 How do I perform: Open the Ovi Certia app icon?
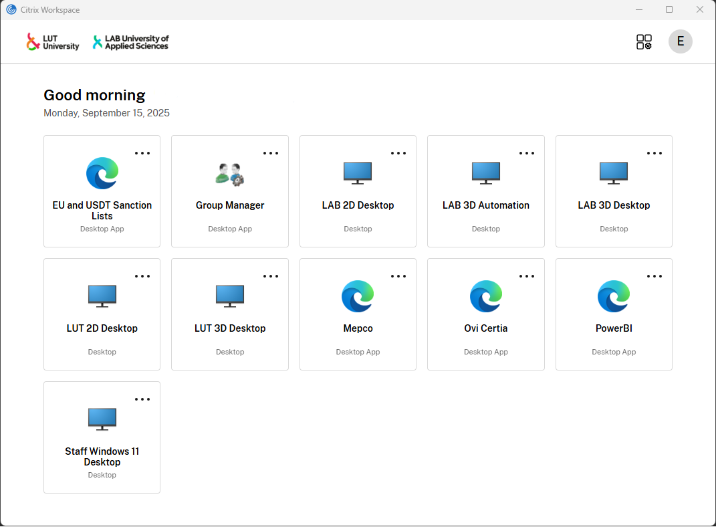click(x=485, y=296)
